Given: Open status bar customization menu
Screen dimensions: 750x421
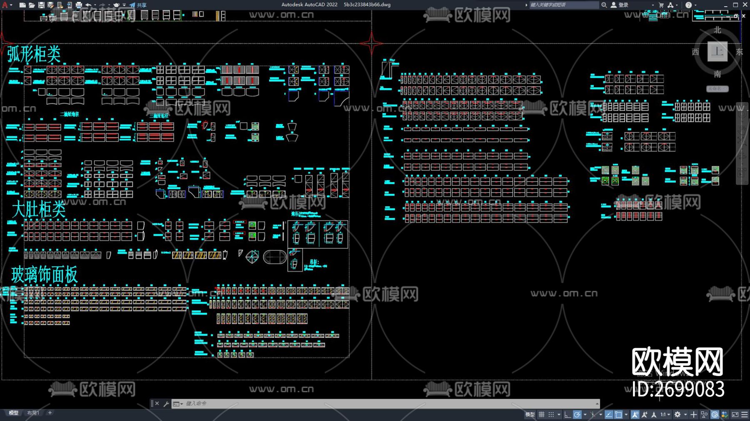Looking at the screenshot, I should click(745, 414).
